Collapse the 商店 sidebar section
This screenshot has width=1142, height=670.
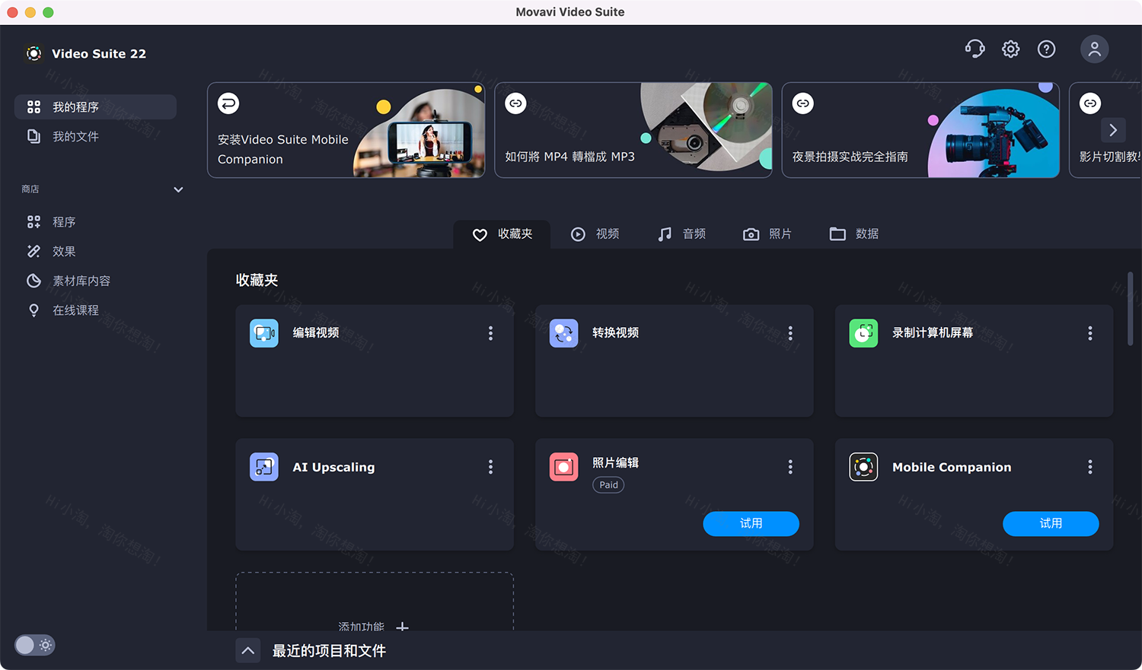click(178, 189)
